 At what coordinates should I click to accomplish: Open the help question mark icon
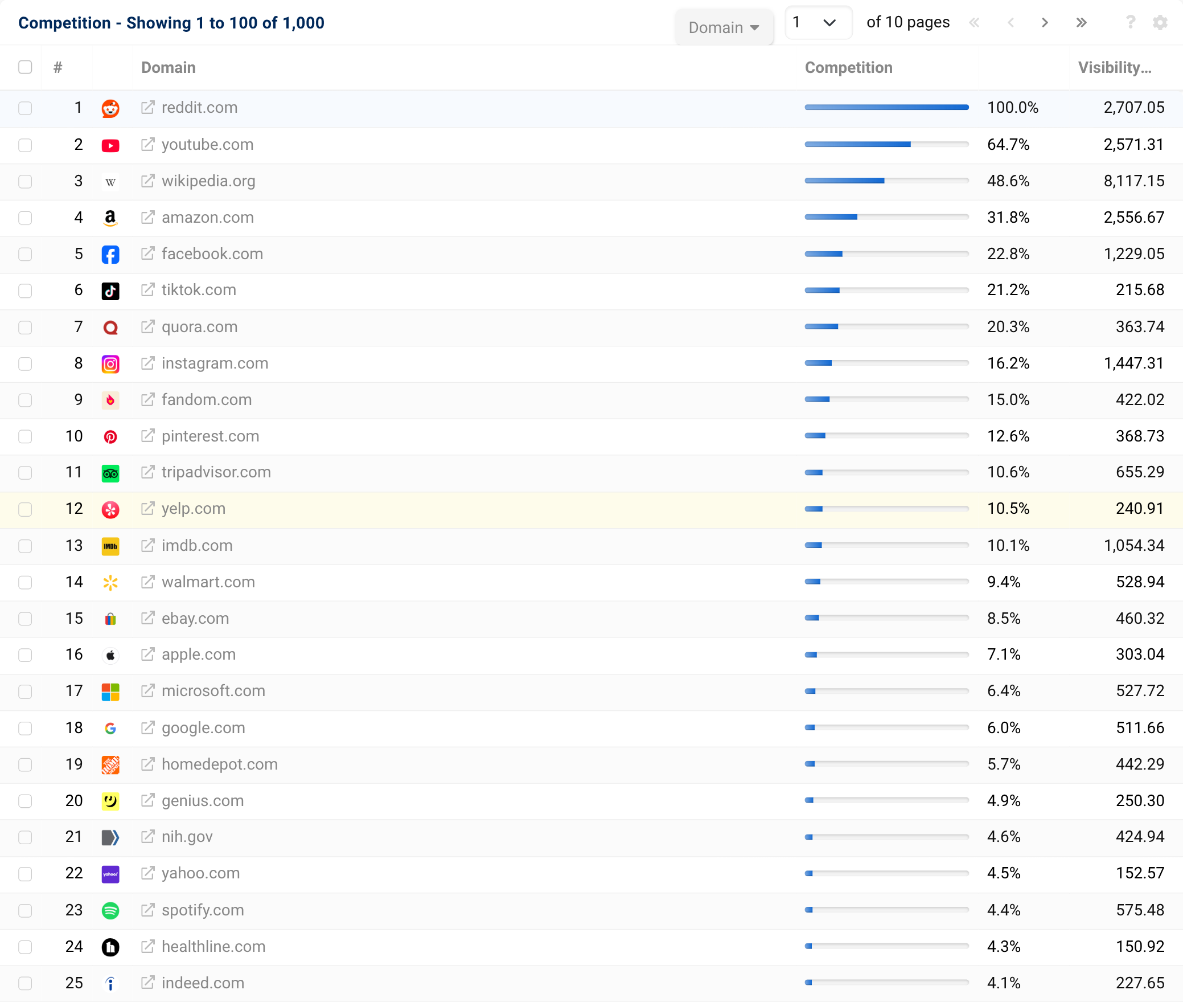[1131, 22]
